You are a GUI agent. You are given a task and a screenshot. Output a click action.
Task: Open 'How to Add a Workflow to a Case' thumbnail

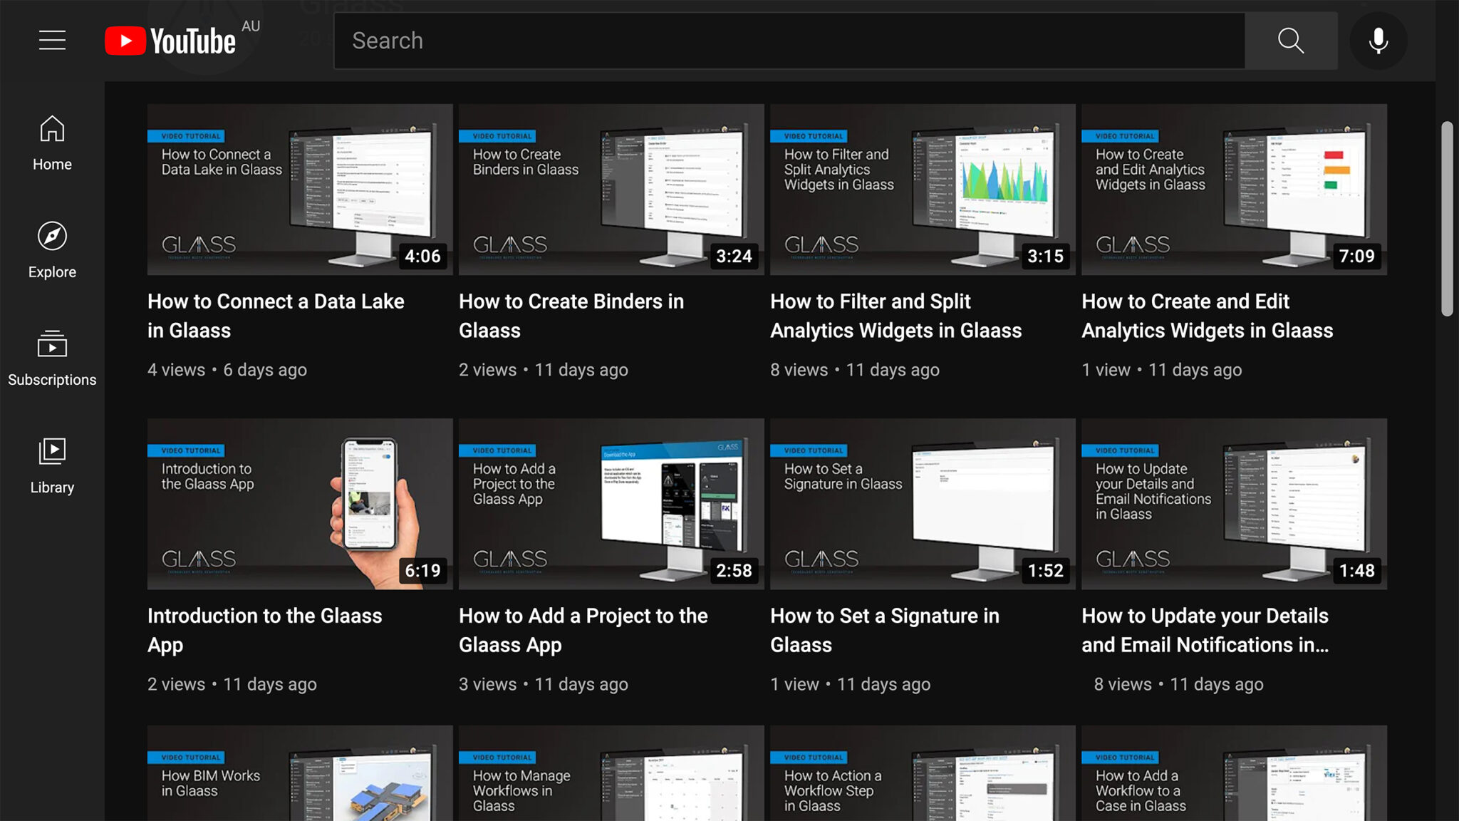click(1234, 773)
